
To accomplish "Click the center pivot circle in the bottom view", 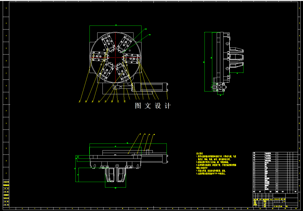I will pyautogui.click(x=117, y=165).
